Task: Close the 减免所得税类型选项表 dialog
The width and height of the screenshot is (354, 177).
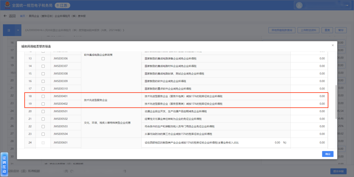Action: [x=333, y=45]
